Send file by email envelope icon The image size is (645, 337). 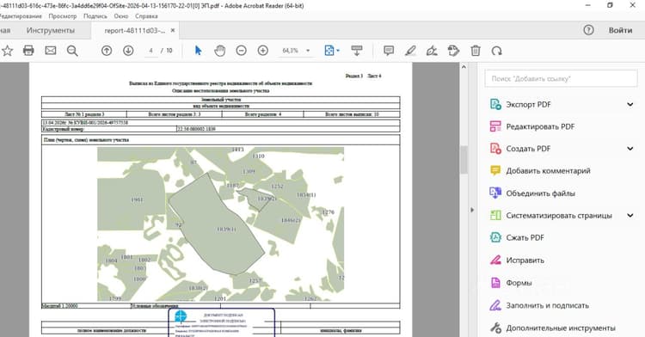click(x=51, y=51)
